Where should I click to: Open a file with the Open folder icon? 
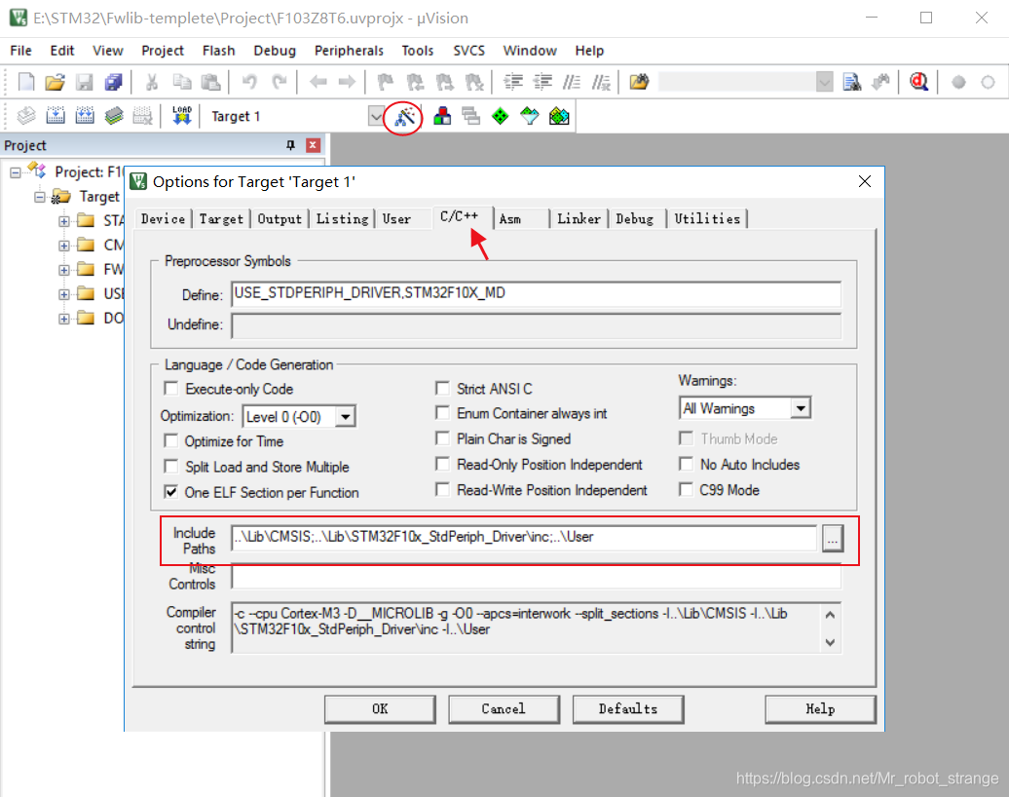coord(56,82)
